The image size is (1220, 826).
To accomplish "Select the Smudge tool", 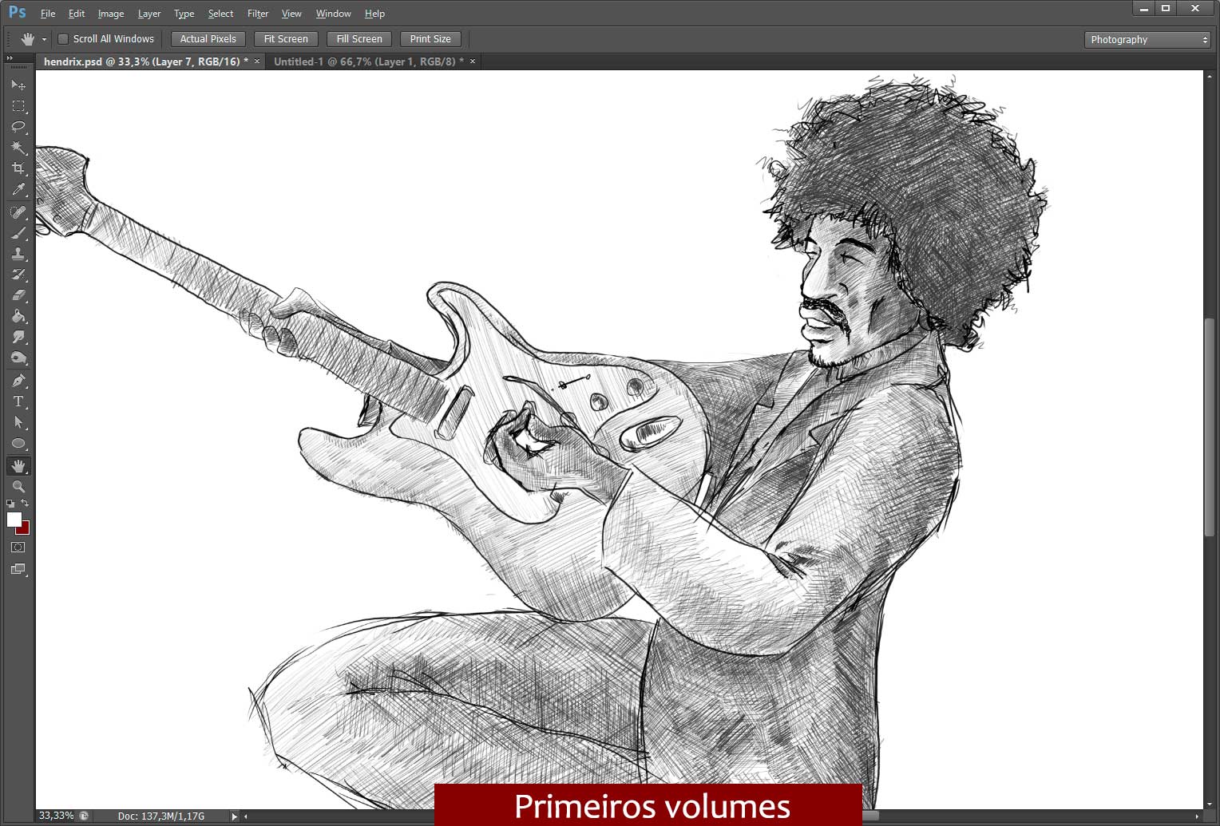I will point(18,337).
